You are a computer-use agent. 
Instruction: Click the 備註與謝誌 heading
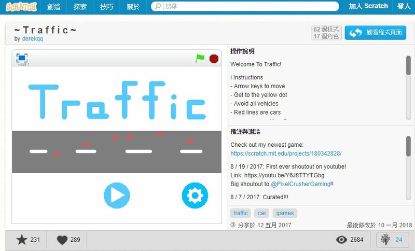[x=245, y=131]
